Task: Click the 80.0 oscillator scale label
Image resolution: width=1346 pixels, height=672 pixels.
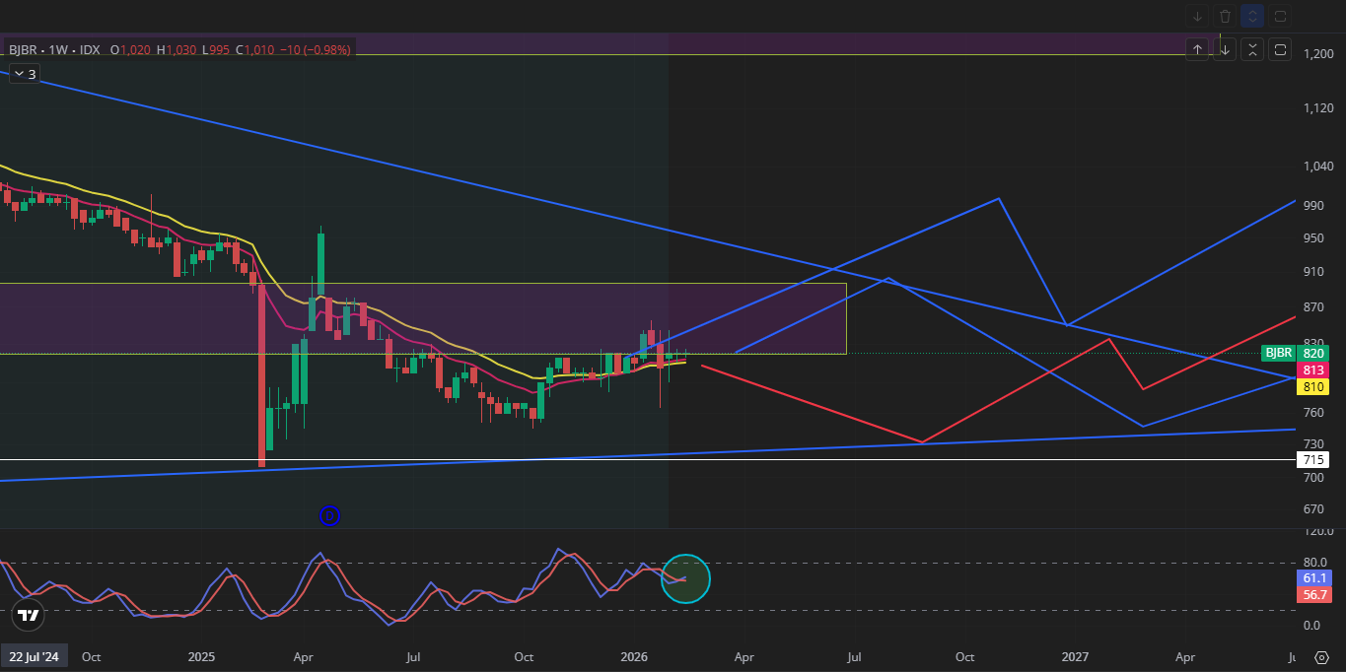Action: pos(1317,564)
